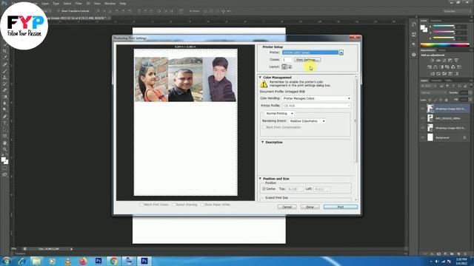Open the Help menu
This screenshot has width=474, height=266.
coord(123,3)
